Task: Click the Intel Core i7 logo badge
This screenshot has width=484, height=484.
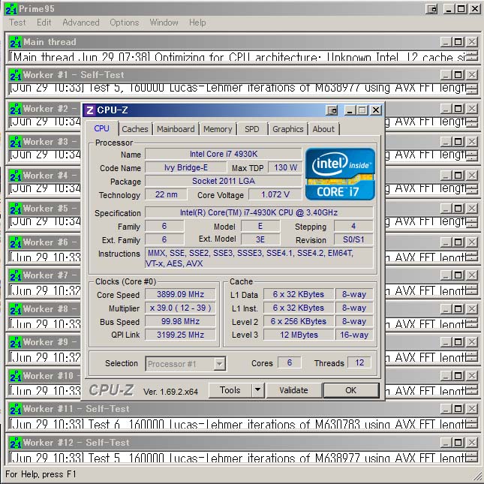Action: pos(340,173)
